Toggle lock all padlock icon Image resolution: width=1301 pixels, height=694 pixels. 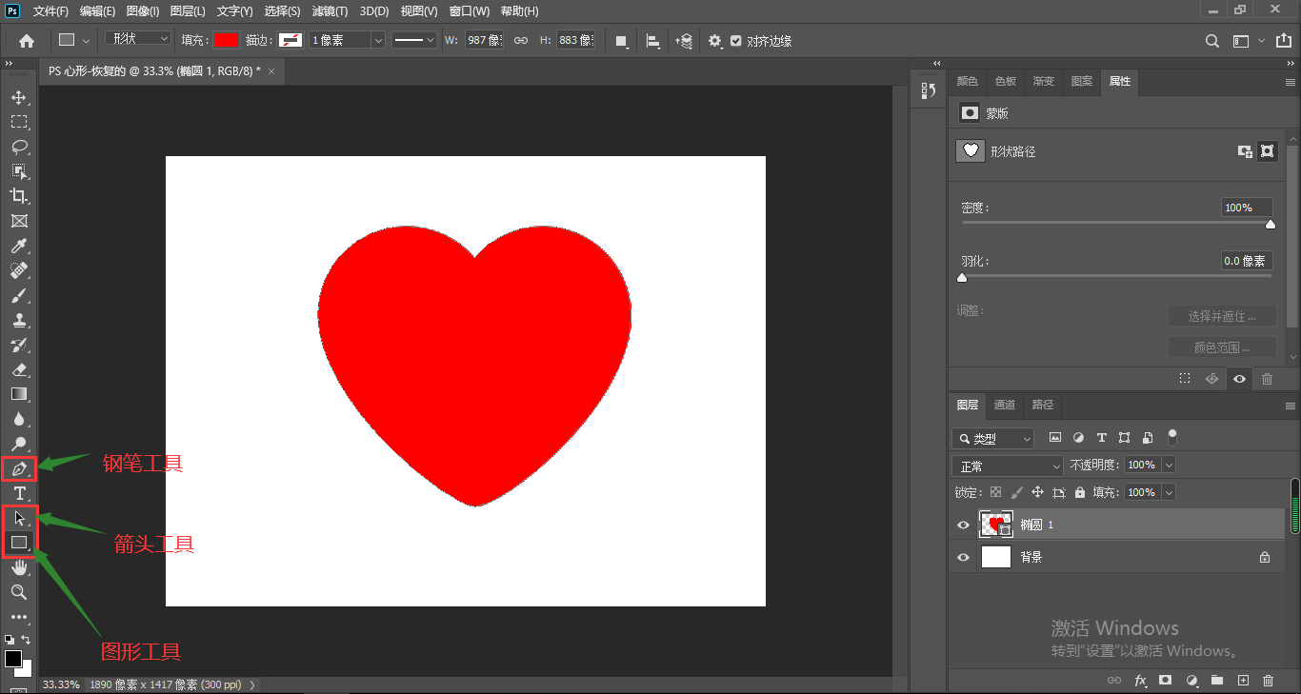coord(1079,492)
